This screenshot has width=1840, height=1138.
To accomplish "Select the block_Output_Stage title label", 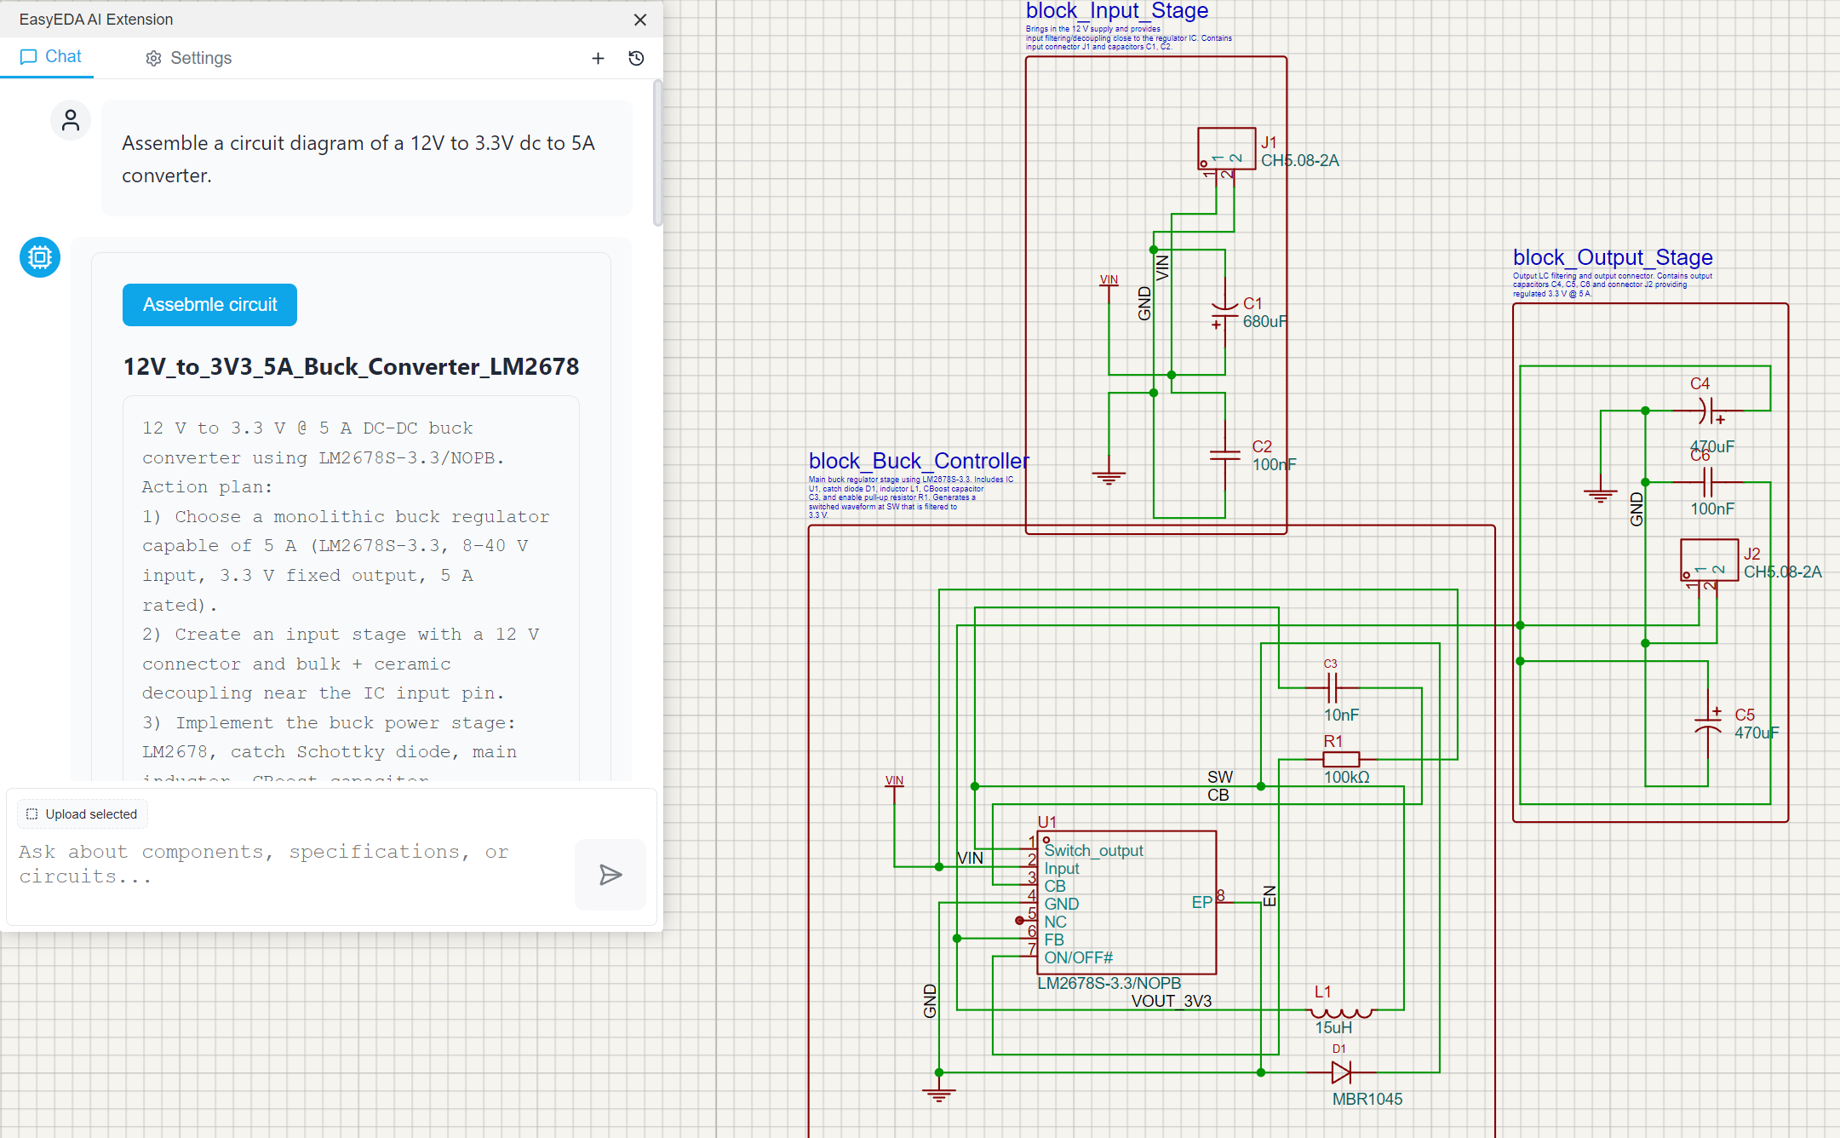I will point(1612,257).
